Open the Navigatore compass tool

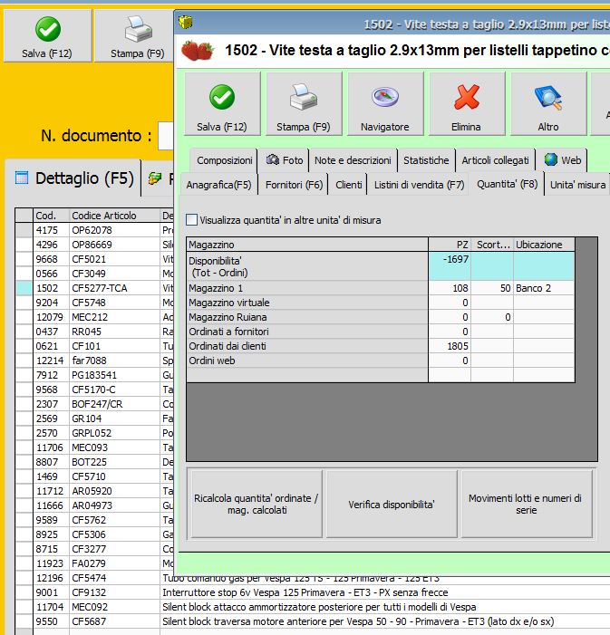coord(385,103)
